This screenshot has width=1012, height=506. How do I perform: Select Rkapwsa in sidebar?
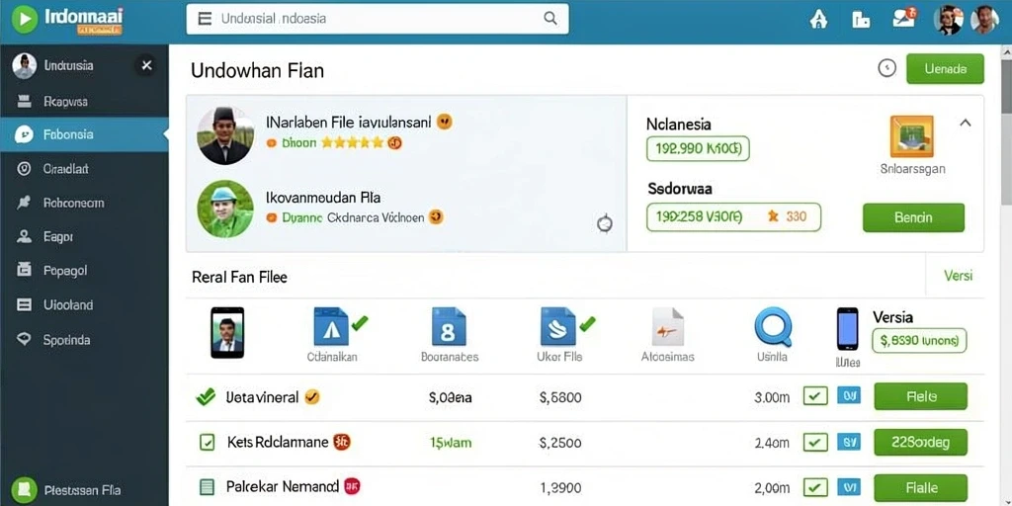pyautogui.click(x=84, y=101)
